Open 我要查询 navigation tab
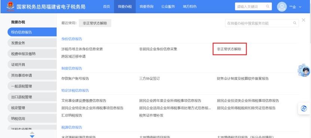Screen dimensions: 311x138 146,6
